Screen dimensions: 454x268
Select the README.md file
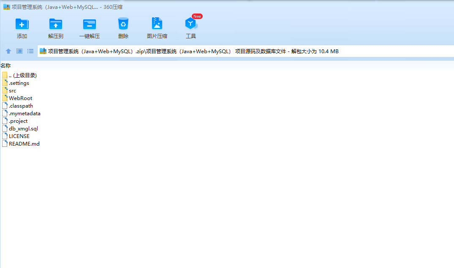pos(21,143)
